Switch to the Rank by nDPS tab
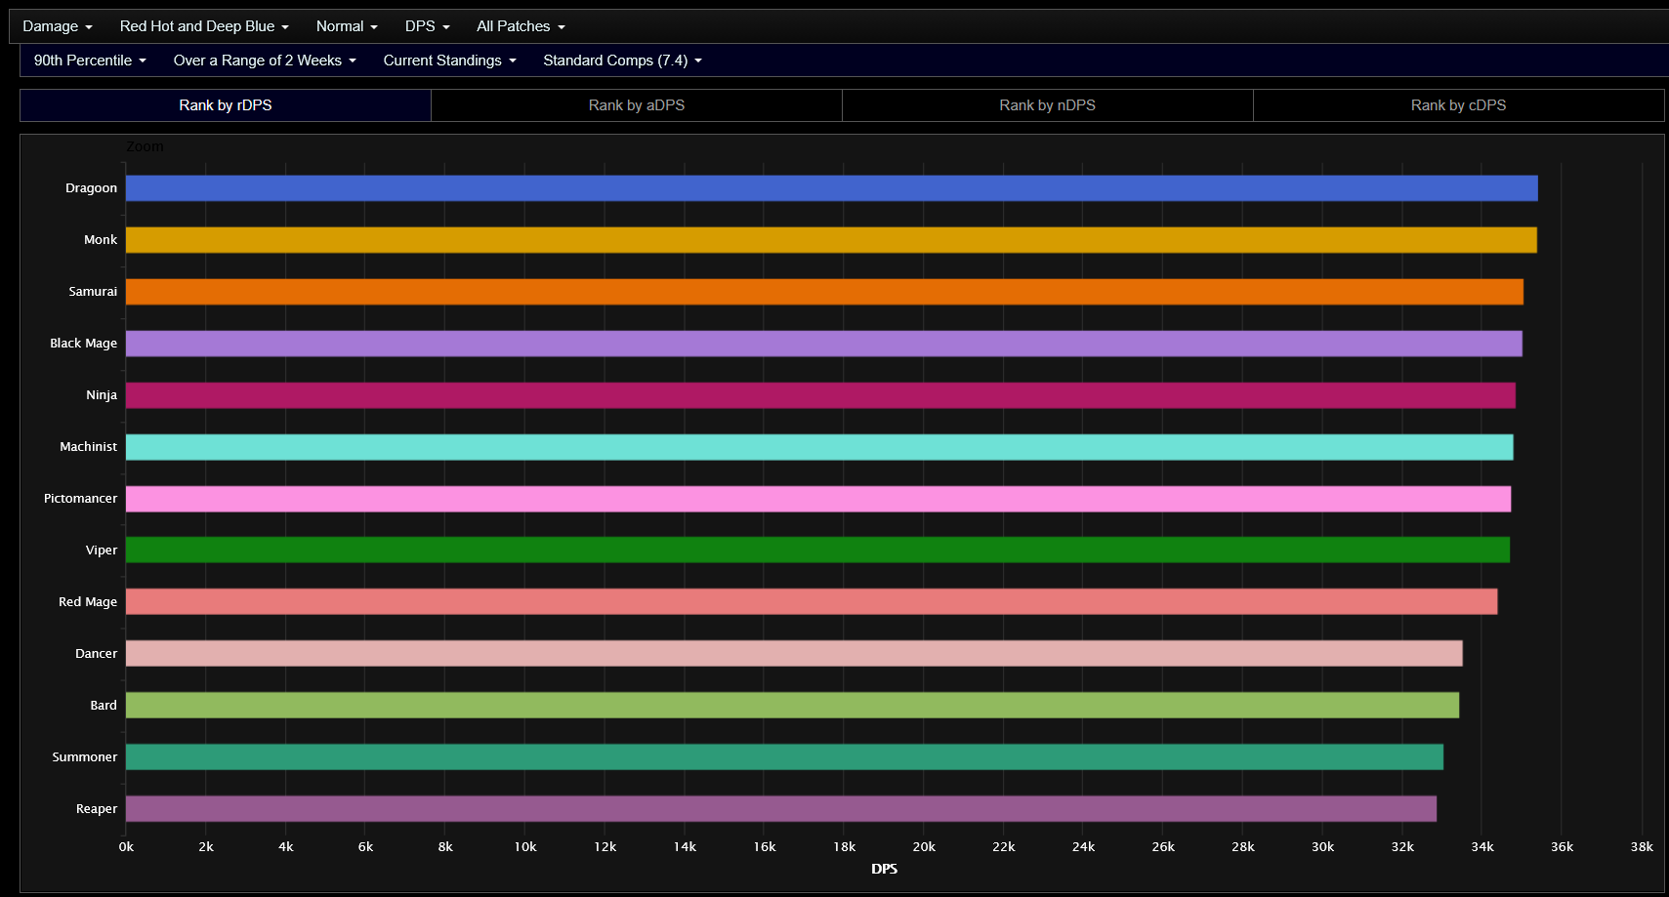1669x897 pixels. click(x=1048, y=105)
